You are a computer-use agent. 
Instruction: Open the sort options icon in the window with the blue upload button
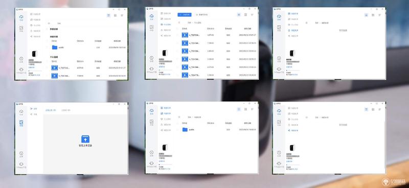click(x=252, y=15)
